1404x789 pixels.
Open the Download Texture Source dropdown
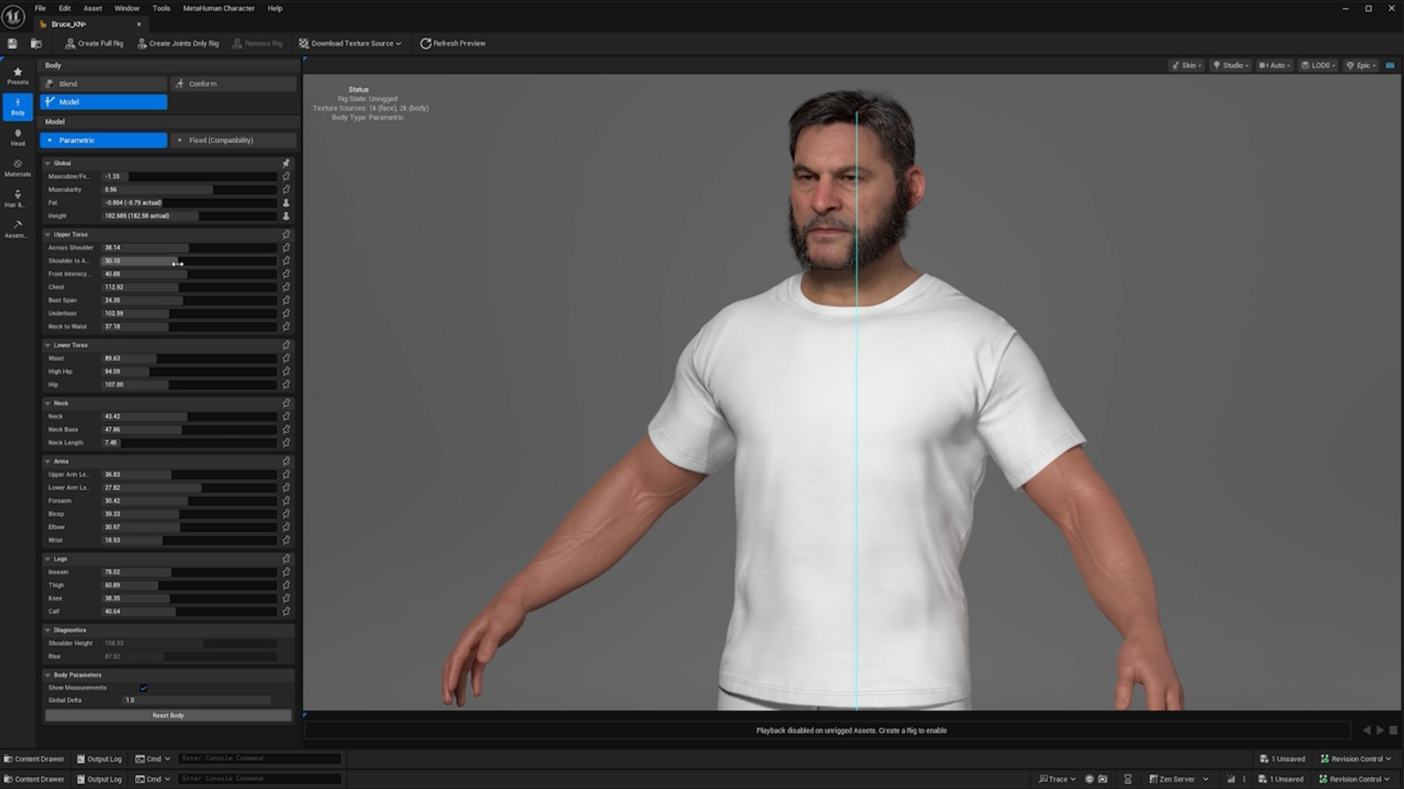[x=350, y=44]
